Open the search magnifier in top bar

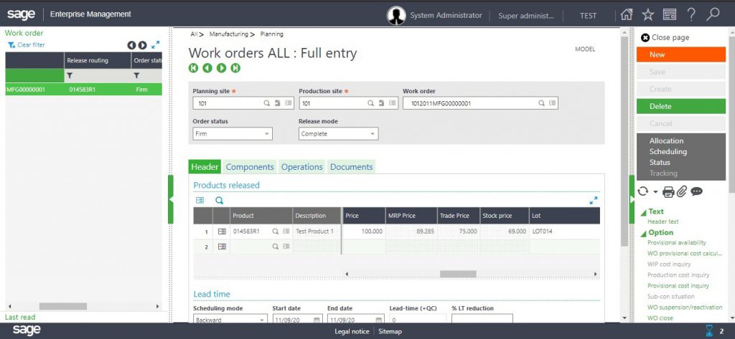tap(713, 14)
